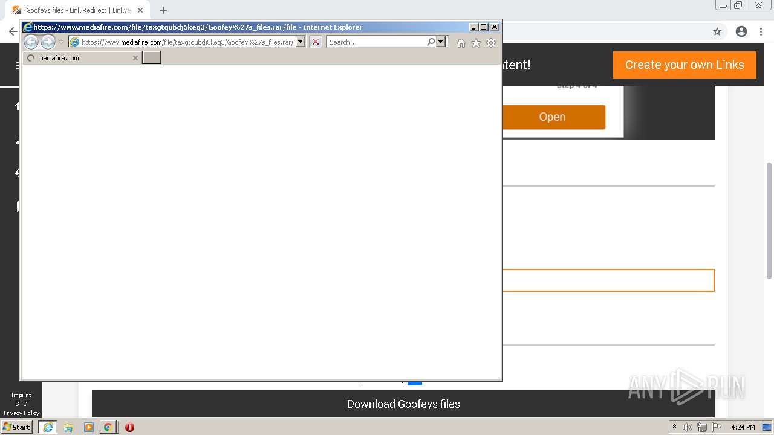Open the GTC link
This screenshot has height=435, width=774.
(21, 404)
